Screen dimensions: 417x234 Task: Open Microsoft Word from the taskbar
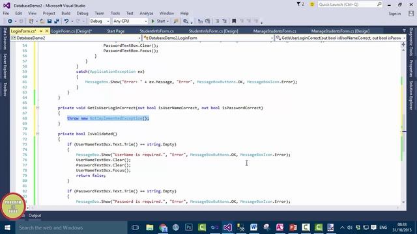(x=253, y=227)
